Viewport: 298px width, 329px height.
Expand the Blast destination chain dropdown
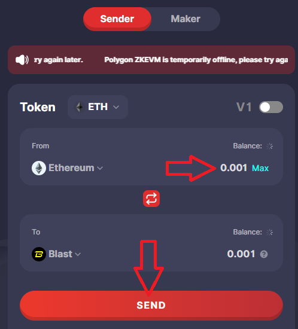pos(56,254)
